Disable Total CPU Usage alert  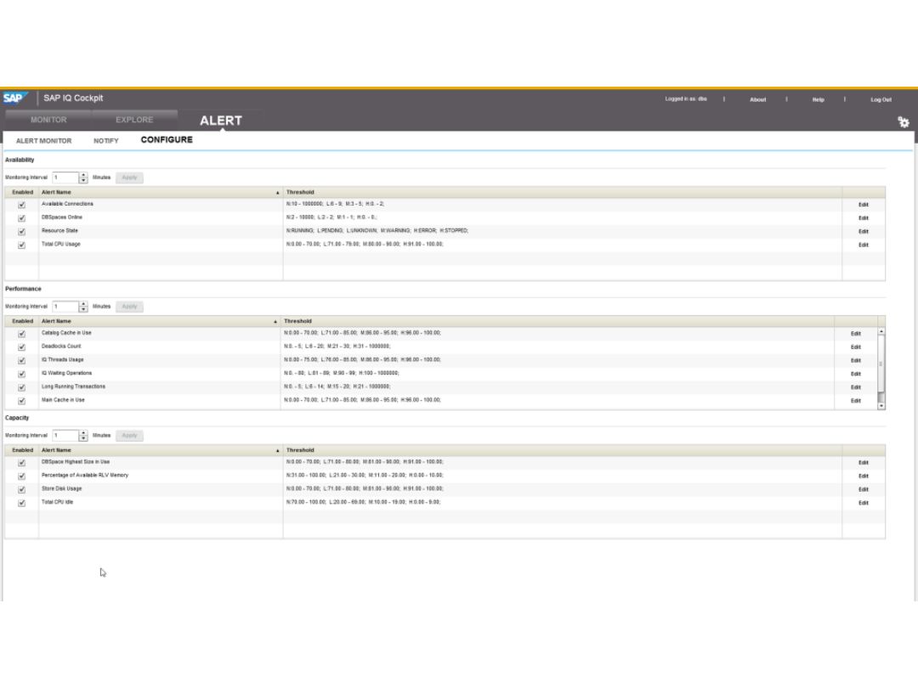tap(21, 245)
